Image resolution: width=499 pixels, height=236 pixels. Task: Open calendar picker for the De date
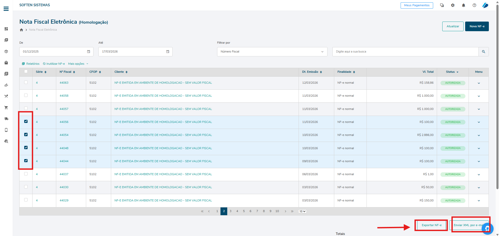89,52
